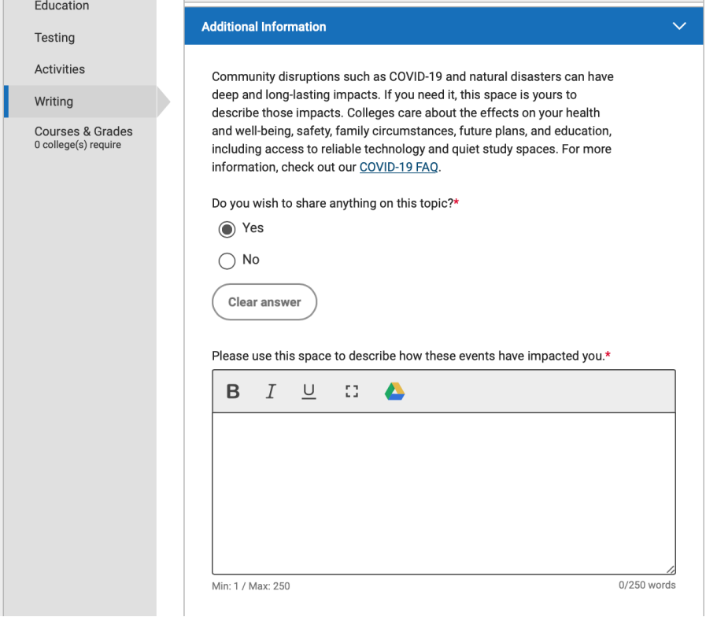Open the Education section in sidebar
Image resolution: width=706 pixels, height=617 pixels.
(x=61, y=6)
